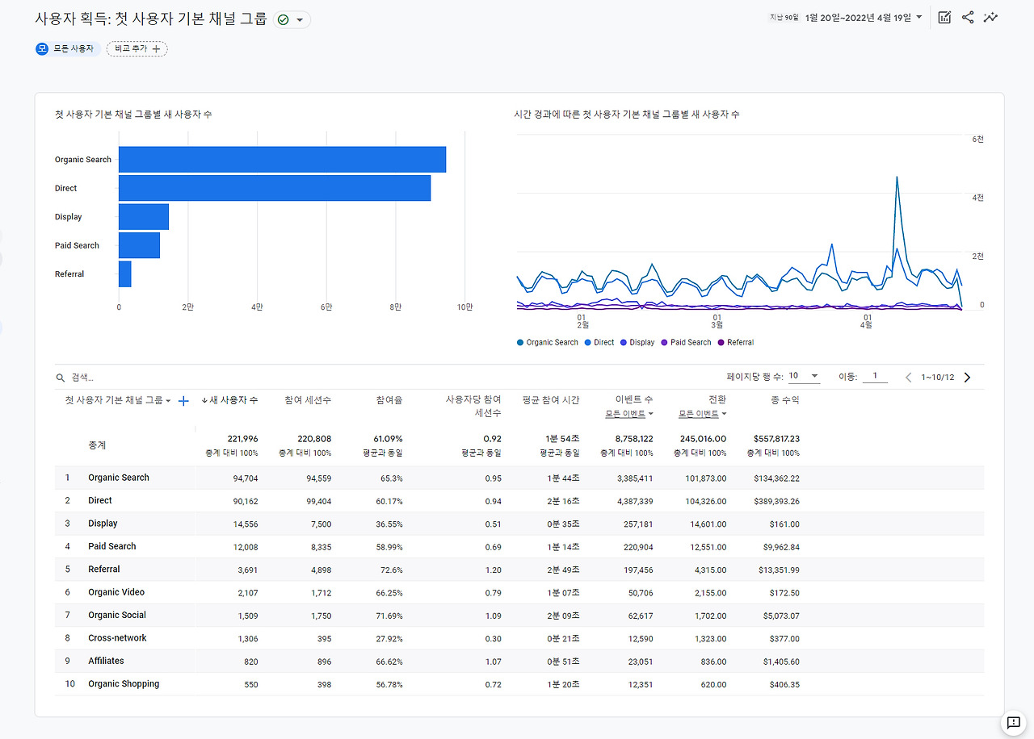Go to the previous table page arrow
The width and height of the screenshot is (1034, 739).
[908, 377]
